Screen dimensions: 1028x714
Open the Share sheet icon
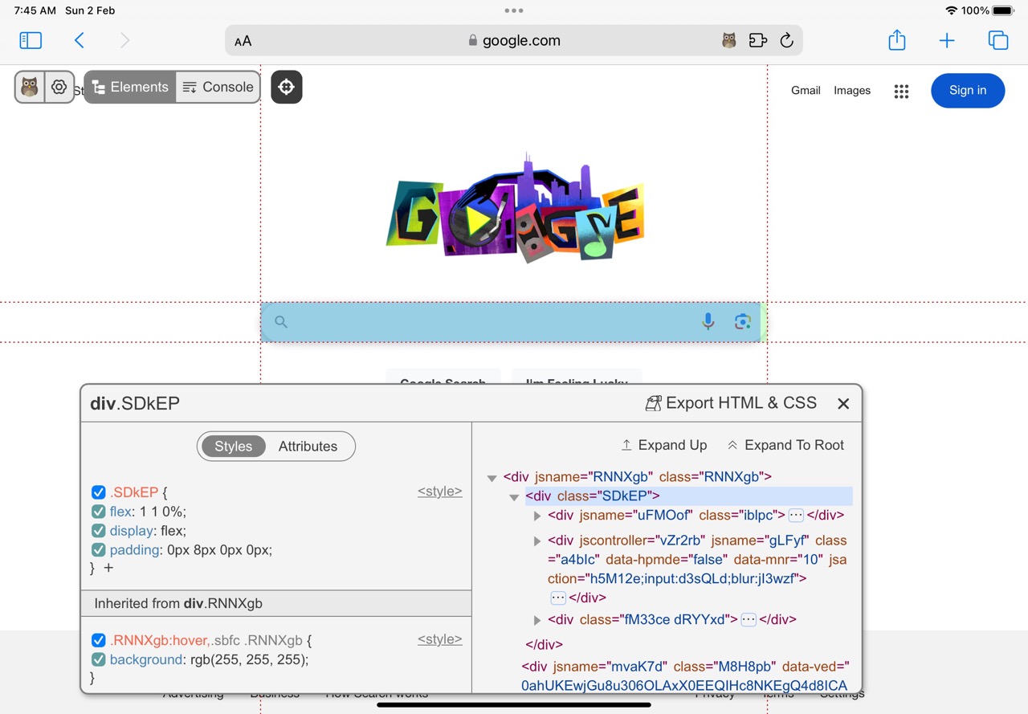(897, 40)
